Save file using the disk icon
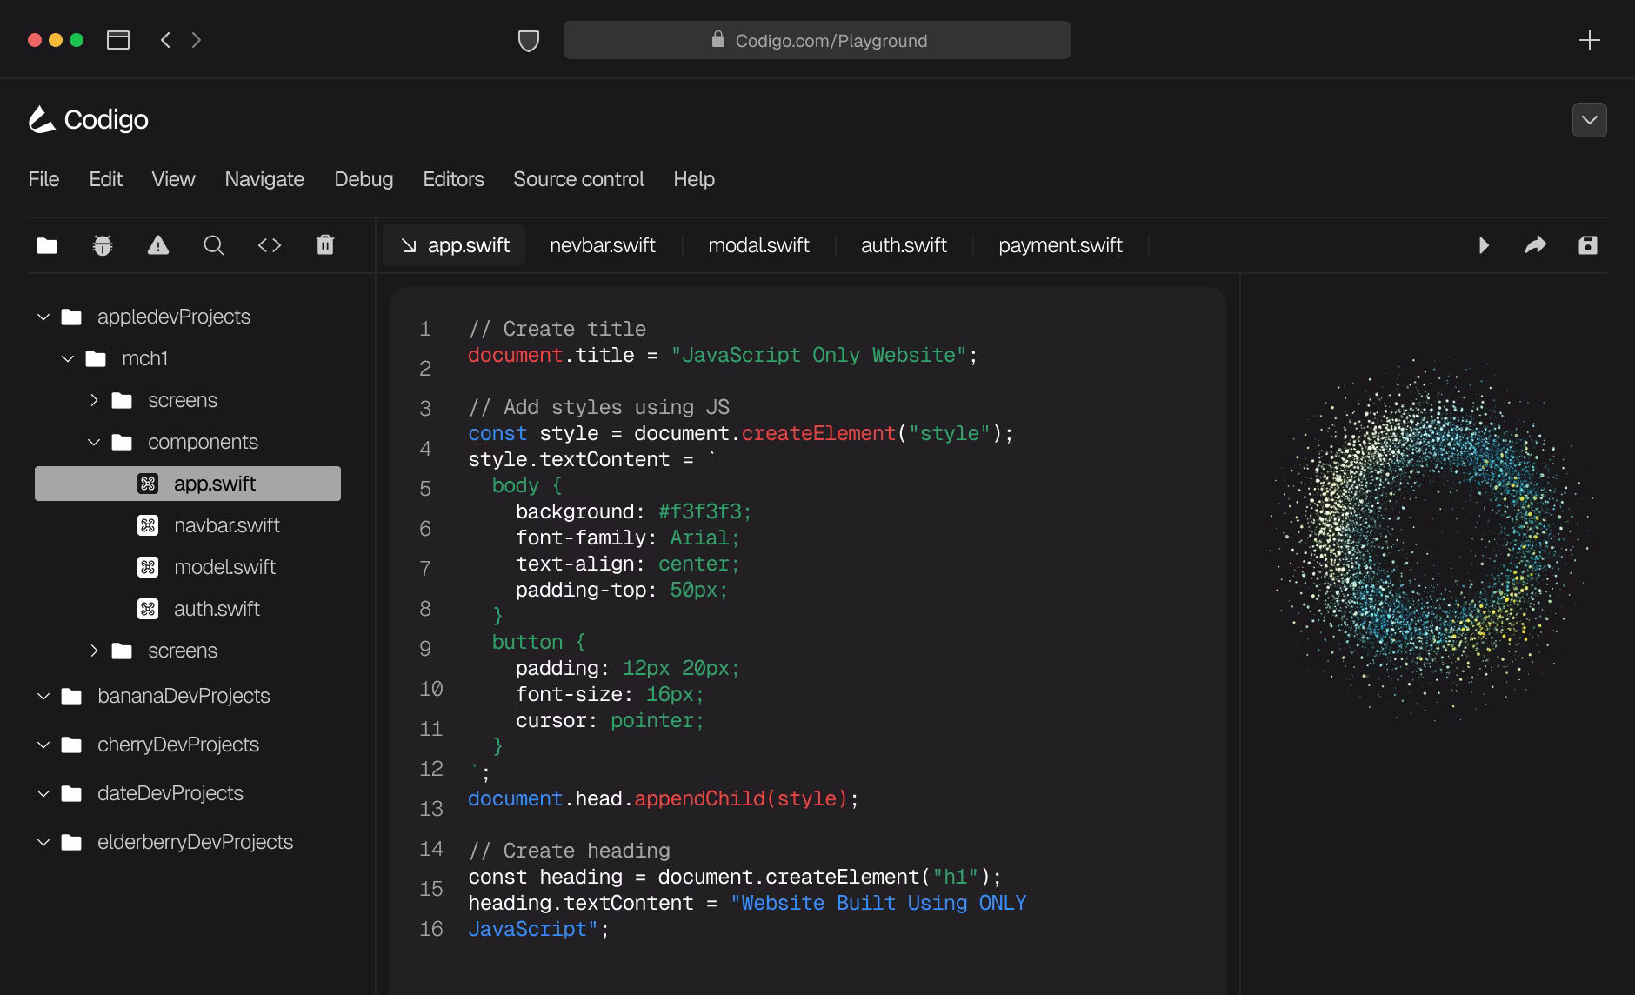This screenshot has height=995, width=1635. 1588,245
